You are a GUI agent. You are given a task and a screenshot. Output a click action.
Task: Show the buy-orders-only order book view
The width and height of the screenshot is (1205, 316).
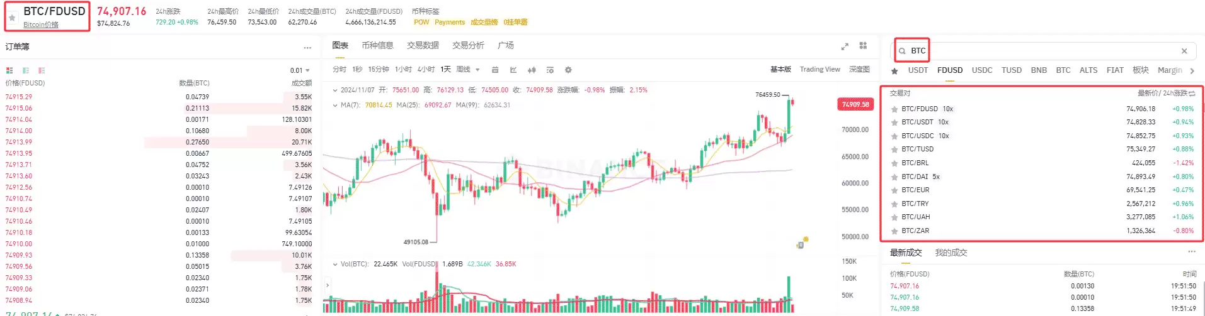pyautogui.click(x=26, y=70)
